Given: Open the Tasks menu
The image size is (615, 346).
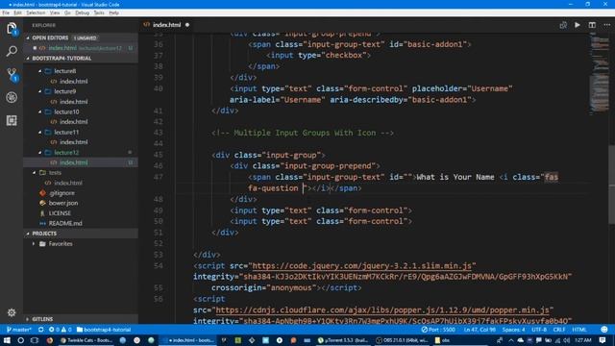Looking at the screenshot, I should pyautogui.click(x=99, y=12).
